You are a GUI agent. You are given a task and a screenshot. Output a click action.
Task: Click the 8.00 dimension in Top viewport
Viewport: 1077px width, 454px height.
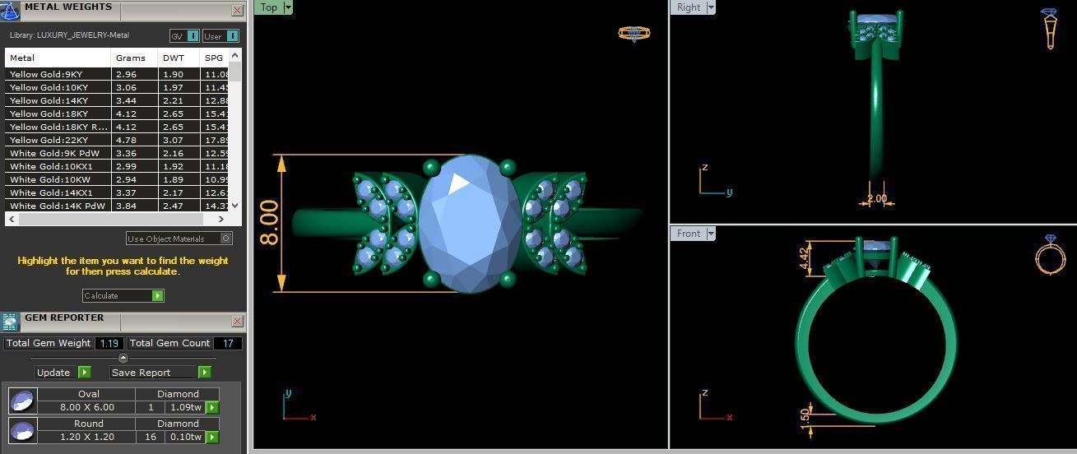[269, 223]
